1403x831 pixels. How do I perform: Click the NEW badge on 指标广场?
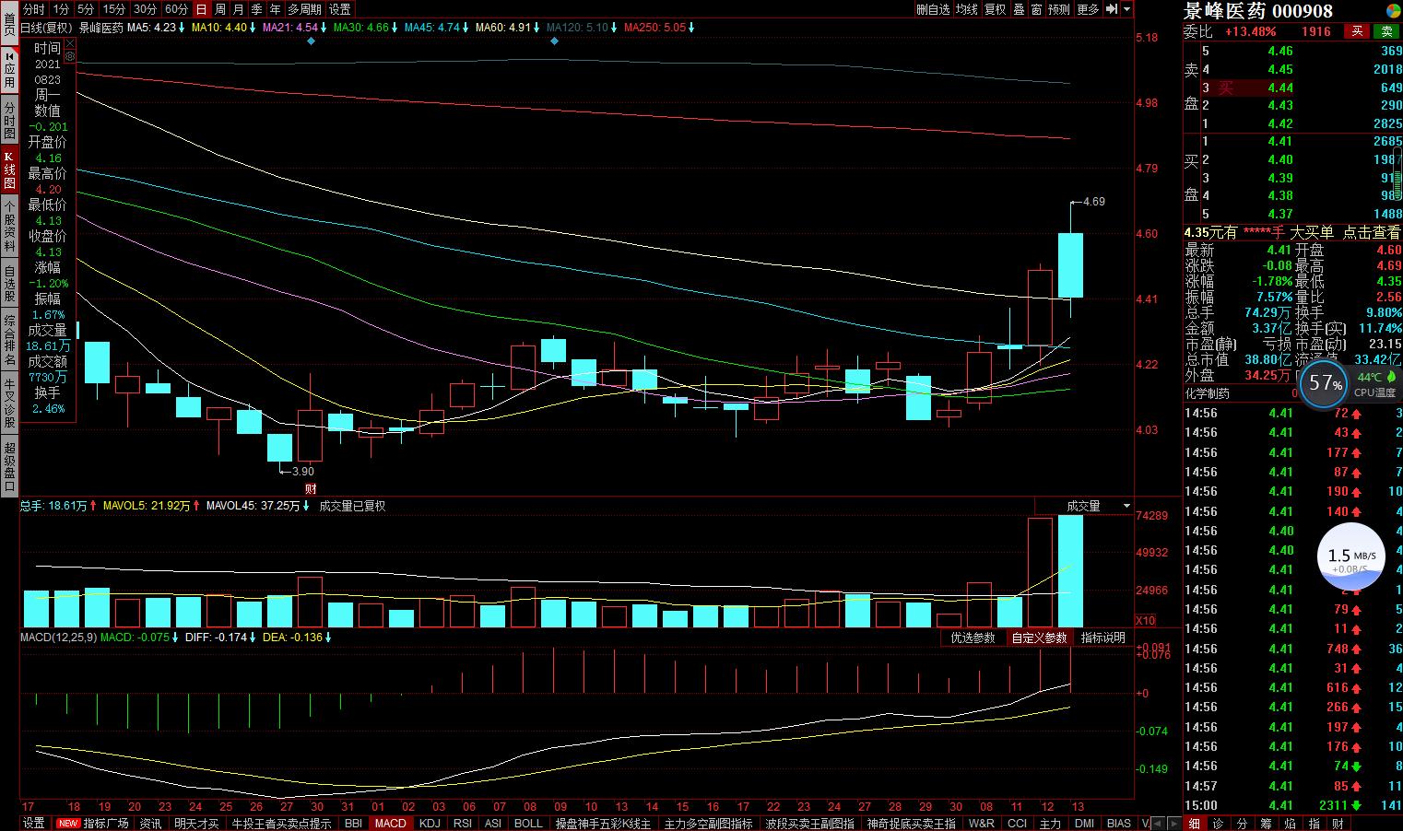(67, 824)
